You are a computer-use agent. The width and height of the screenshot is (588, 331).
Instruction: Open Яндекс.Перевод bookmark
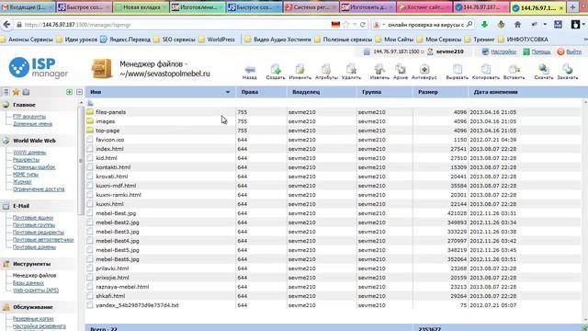point(126,40)
